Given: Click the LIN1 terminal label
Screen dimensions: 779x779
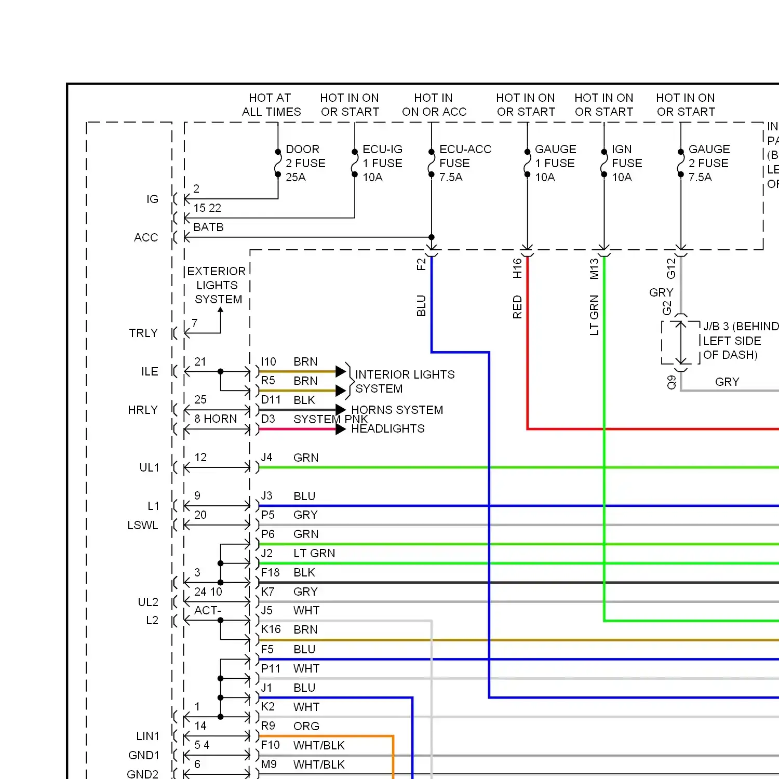Looking at the screenshot, I should 147,736.
